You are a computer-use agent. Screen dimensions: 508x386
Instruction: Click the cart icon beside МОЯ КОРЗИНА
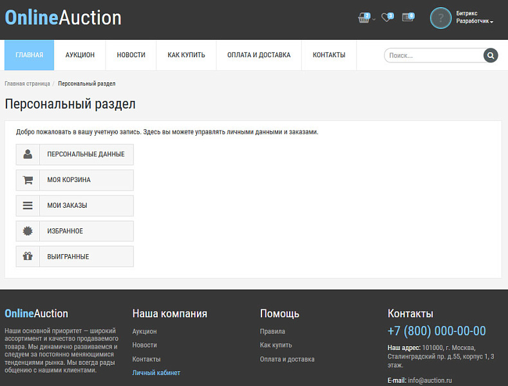[x=28, y=180]
